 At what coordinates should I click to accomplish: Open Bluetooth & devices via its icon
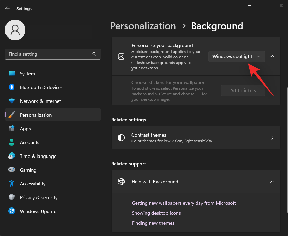[11, 87]
